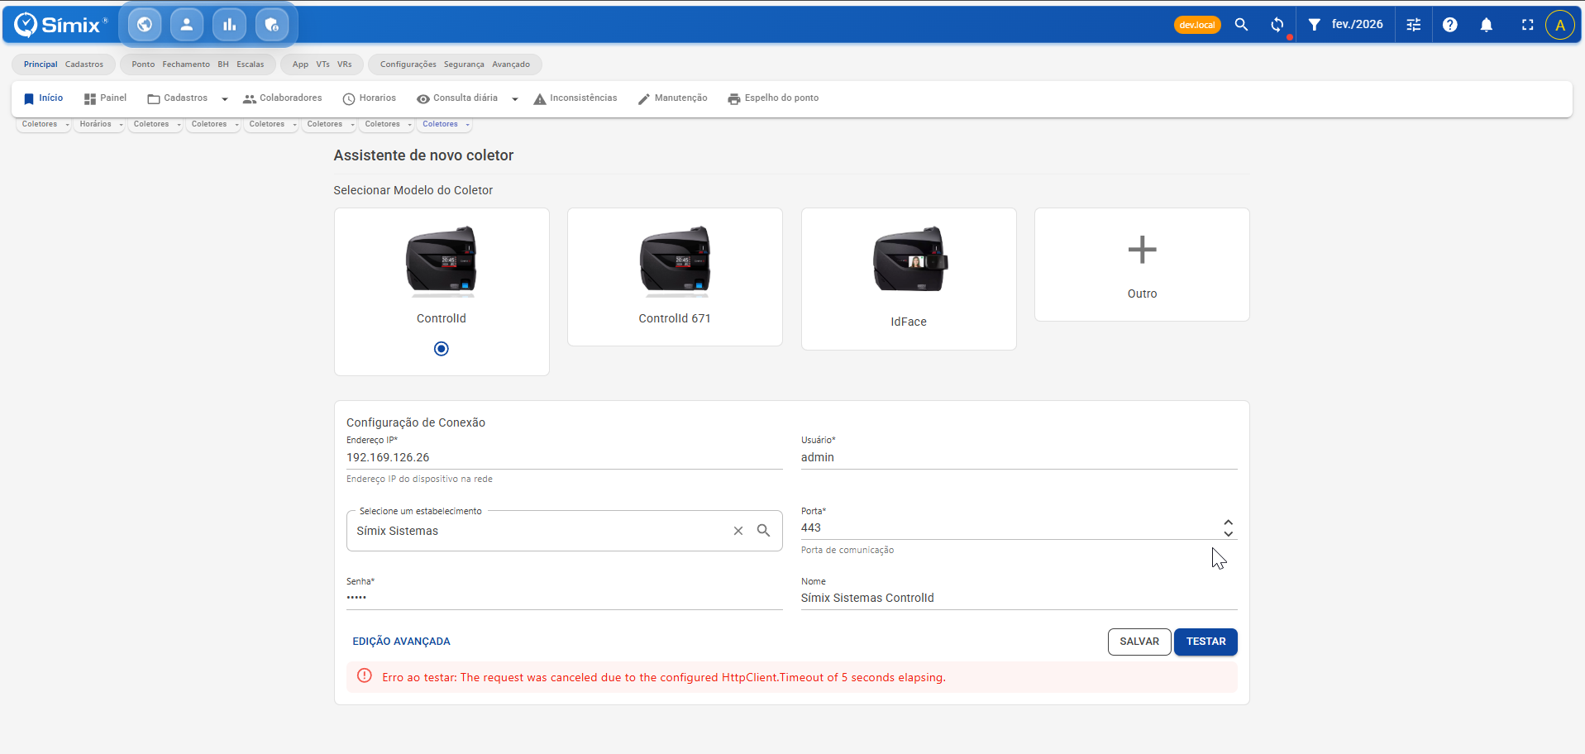Decrease Porta value with down arrow

1229,533
